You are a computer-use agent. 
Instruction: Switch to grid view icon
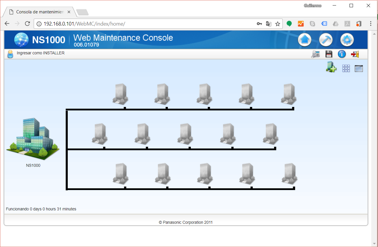346,68
